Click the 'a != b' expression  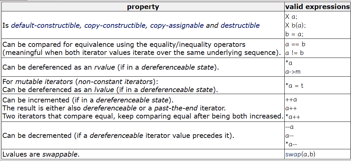pyautogui.click(x=294, y=53)
